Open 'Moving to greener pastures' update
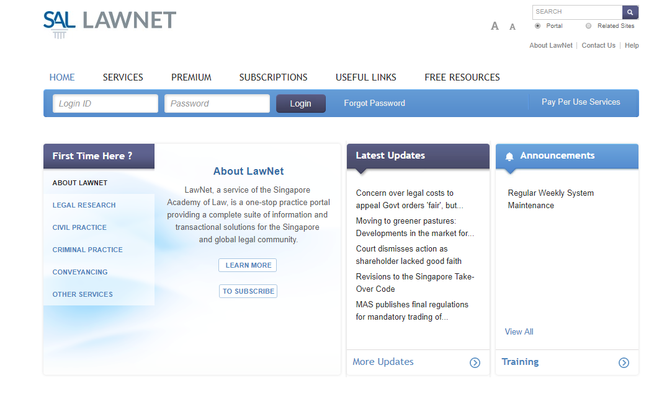The image size is (654, 412). tap(415, 227)
